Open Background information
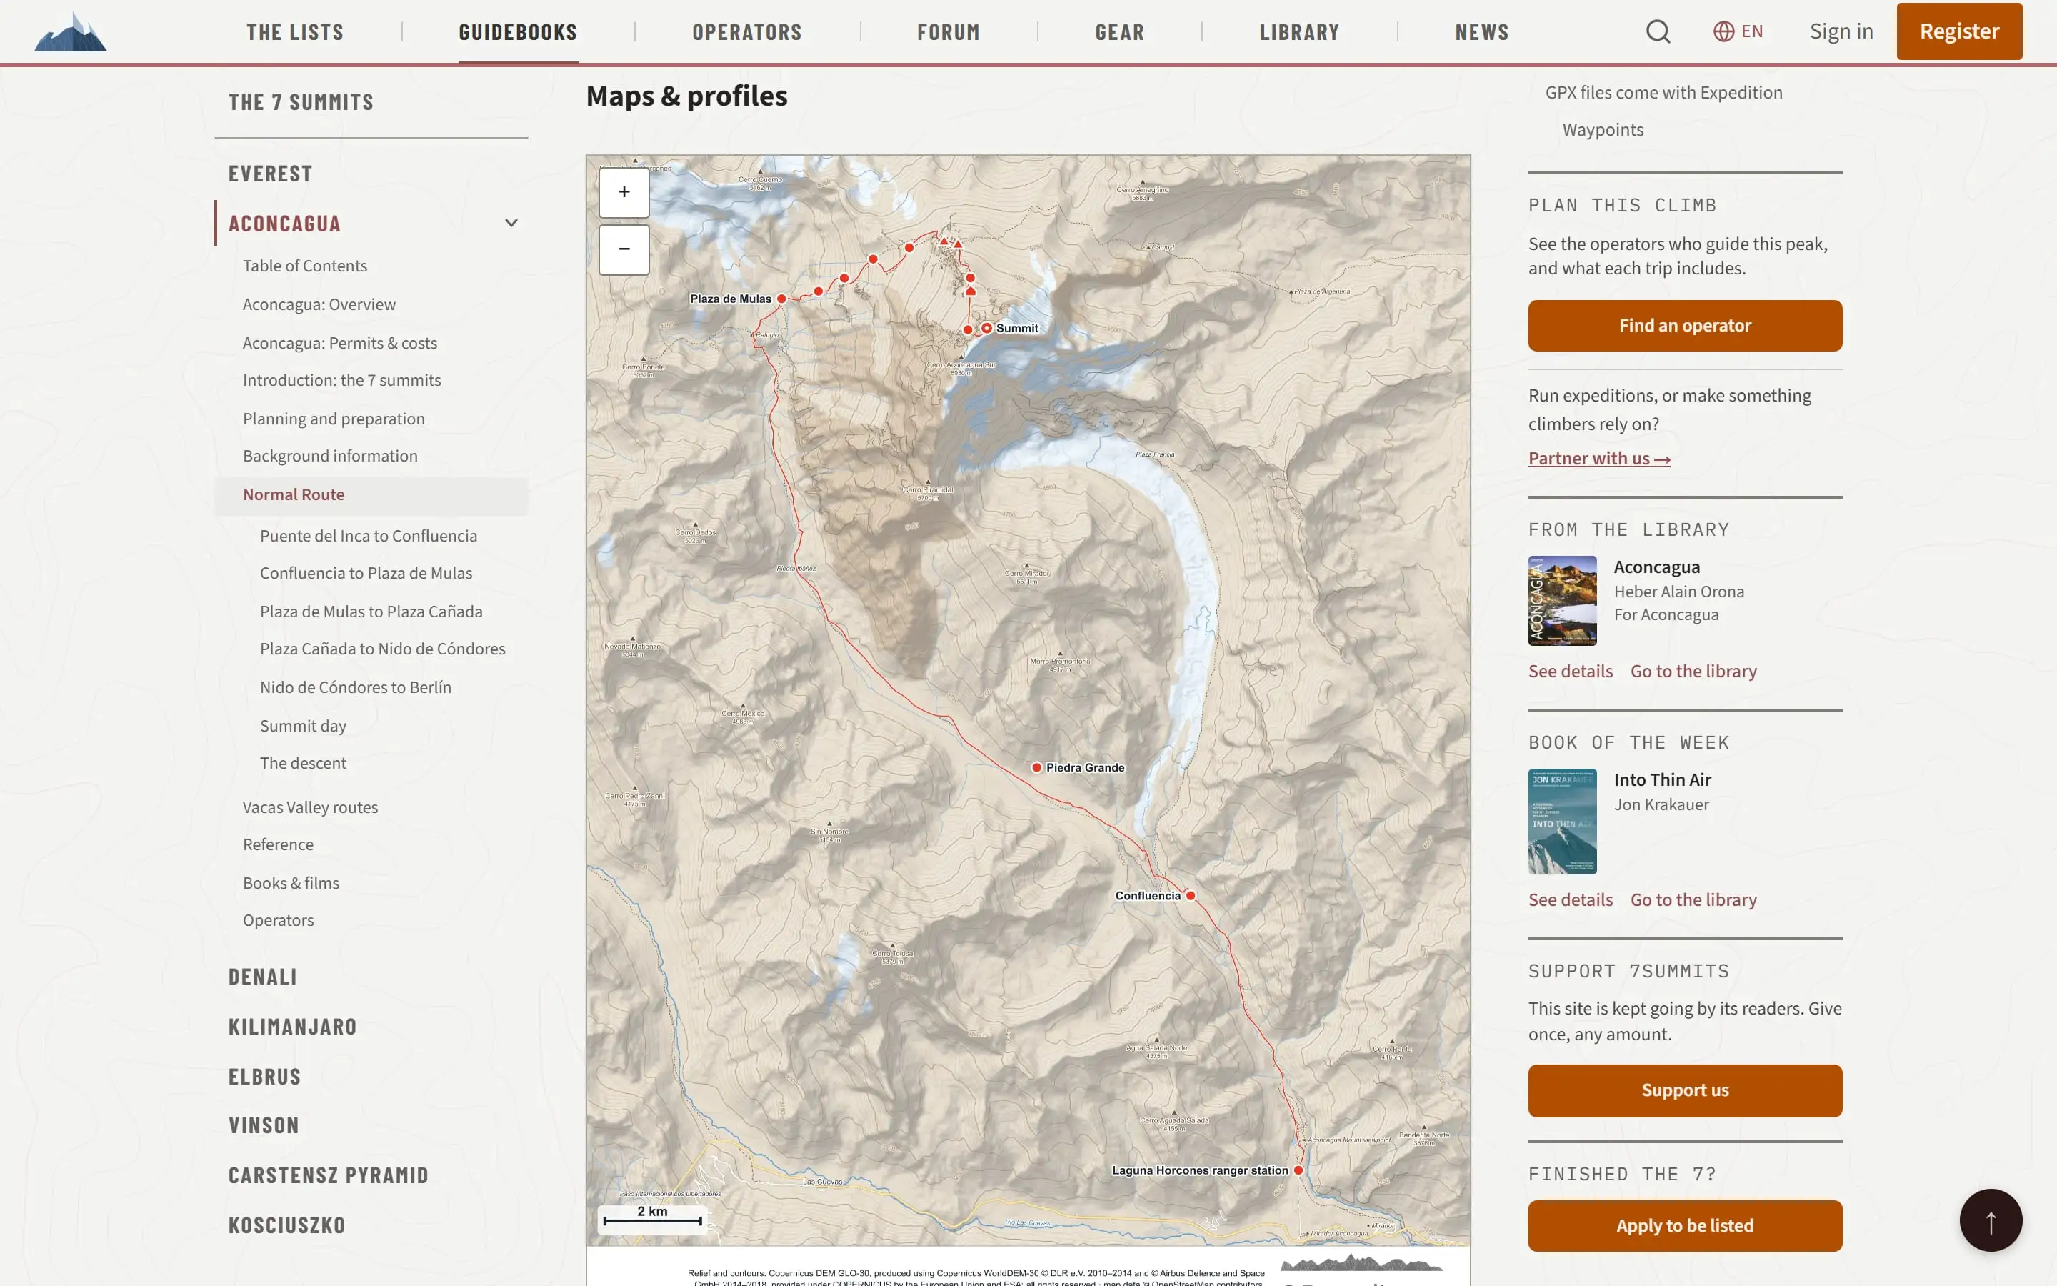 [330, 456]
